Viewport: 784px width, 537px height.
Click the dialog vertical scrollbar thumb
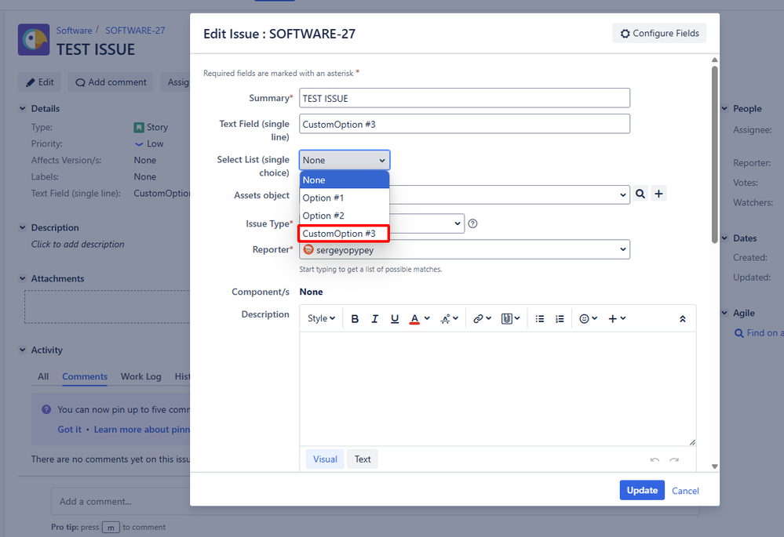coord(714,155)
